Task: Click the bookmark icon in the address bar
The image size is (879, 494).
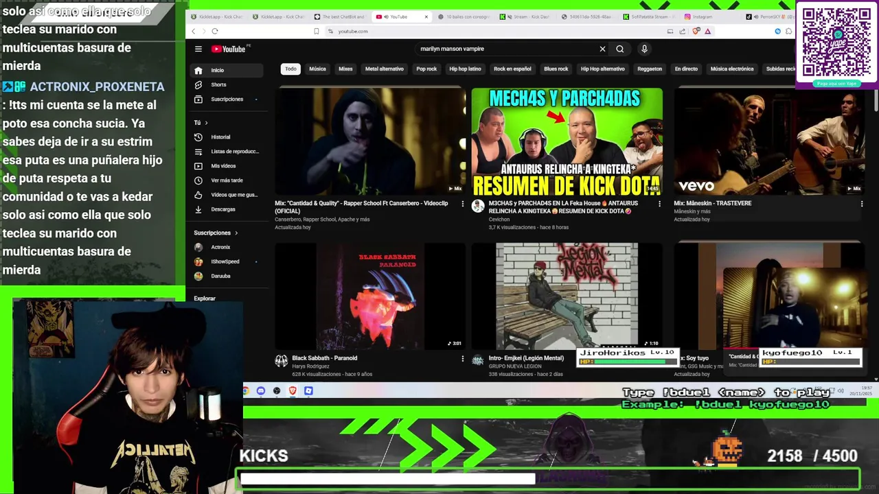Action: click(316, 31)
